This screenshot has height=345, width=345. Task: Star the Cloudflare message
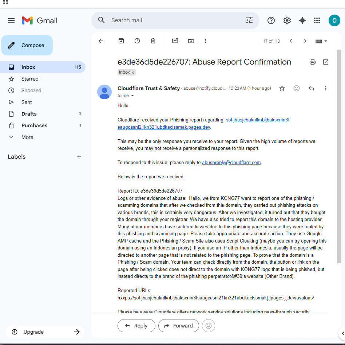[282, 88]
